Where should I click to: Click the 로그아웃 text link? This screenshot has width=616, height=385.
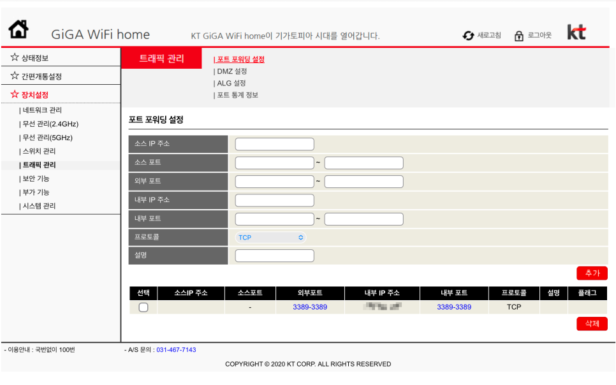tap(539, 35)
